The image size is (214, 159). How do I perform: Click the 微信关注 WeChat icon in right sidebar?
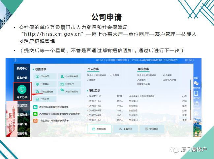[x=196, y=84]
